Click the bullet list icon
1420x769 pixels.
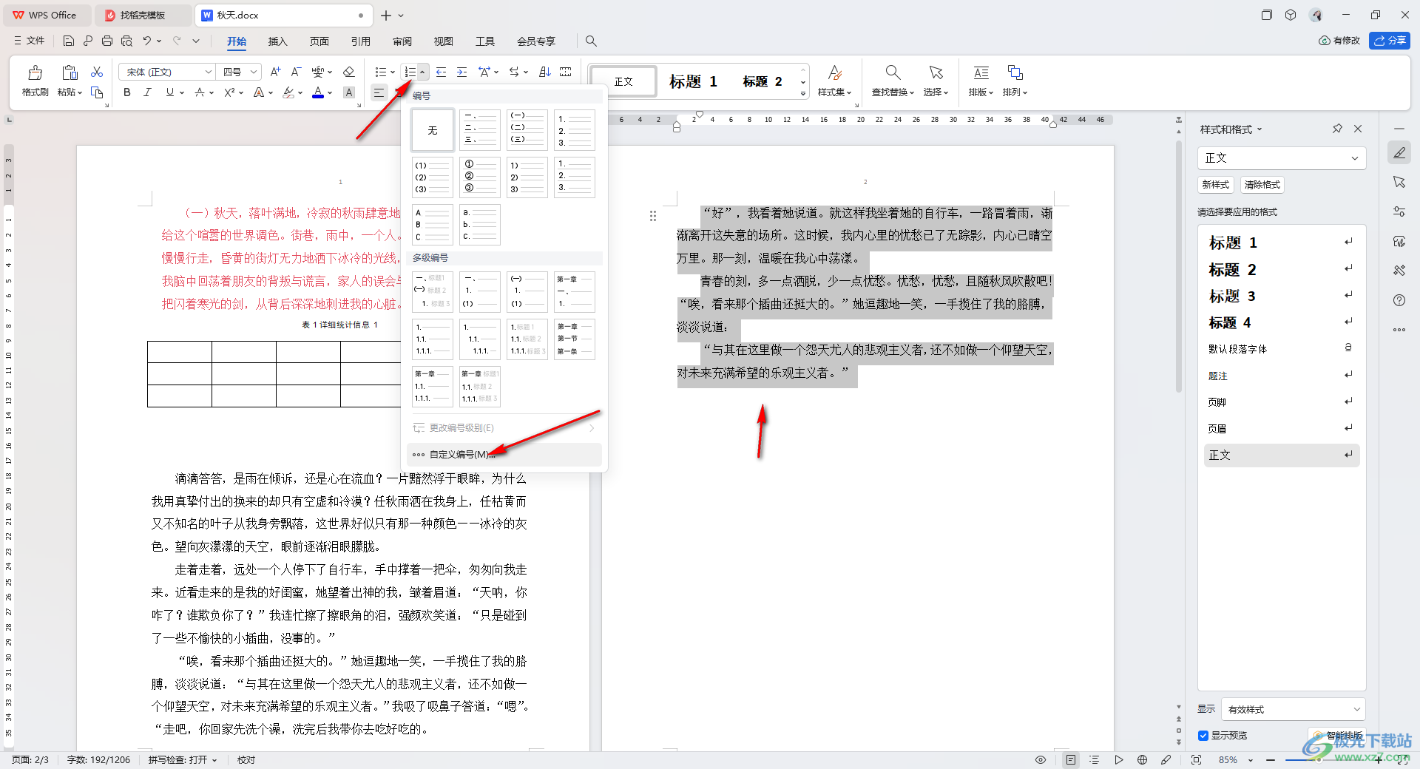380,72
